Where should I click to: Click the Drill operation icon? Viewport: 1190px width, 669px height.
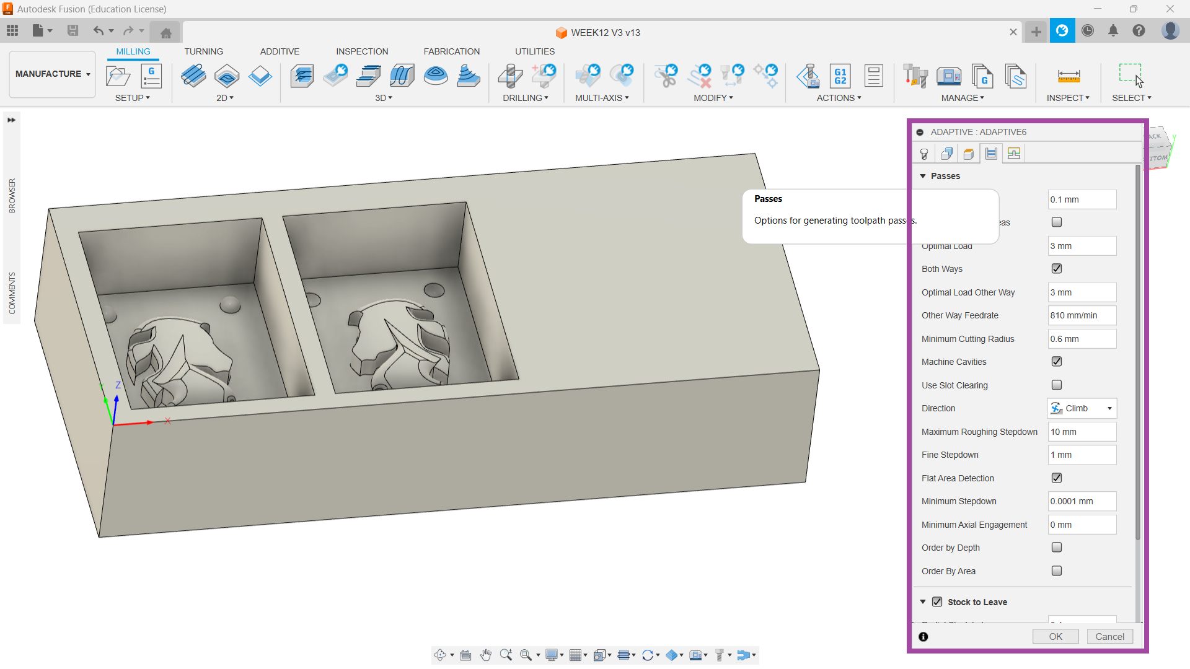(511, 76)
